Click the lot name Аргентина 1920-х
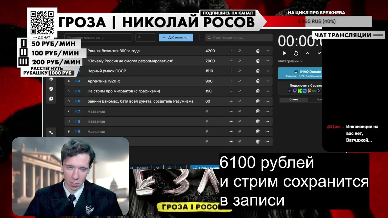The width and height of the screenshot is (388, 218). pos(103,81)
